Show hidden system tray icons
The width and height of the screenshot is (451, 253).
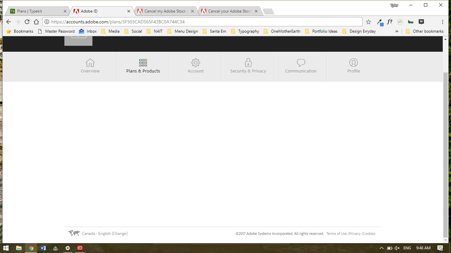tap(382, 248)
